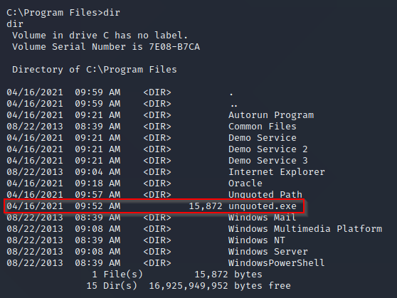Click the 09:04 AM time of Internet Explorer row

click(x=97, y=172)
